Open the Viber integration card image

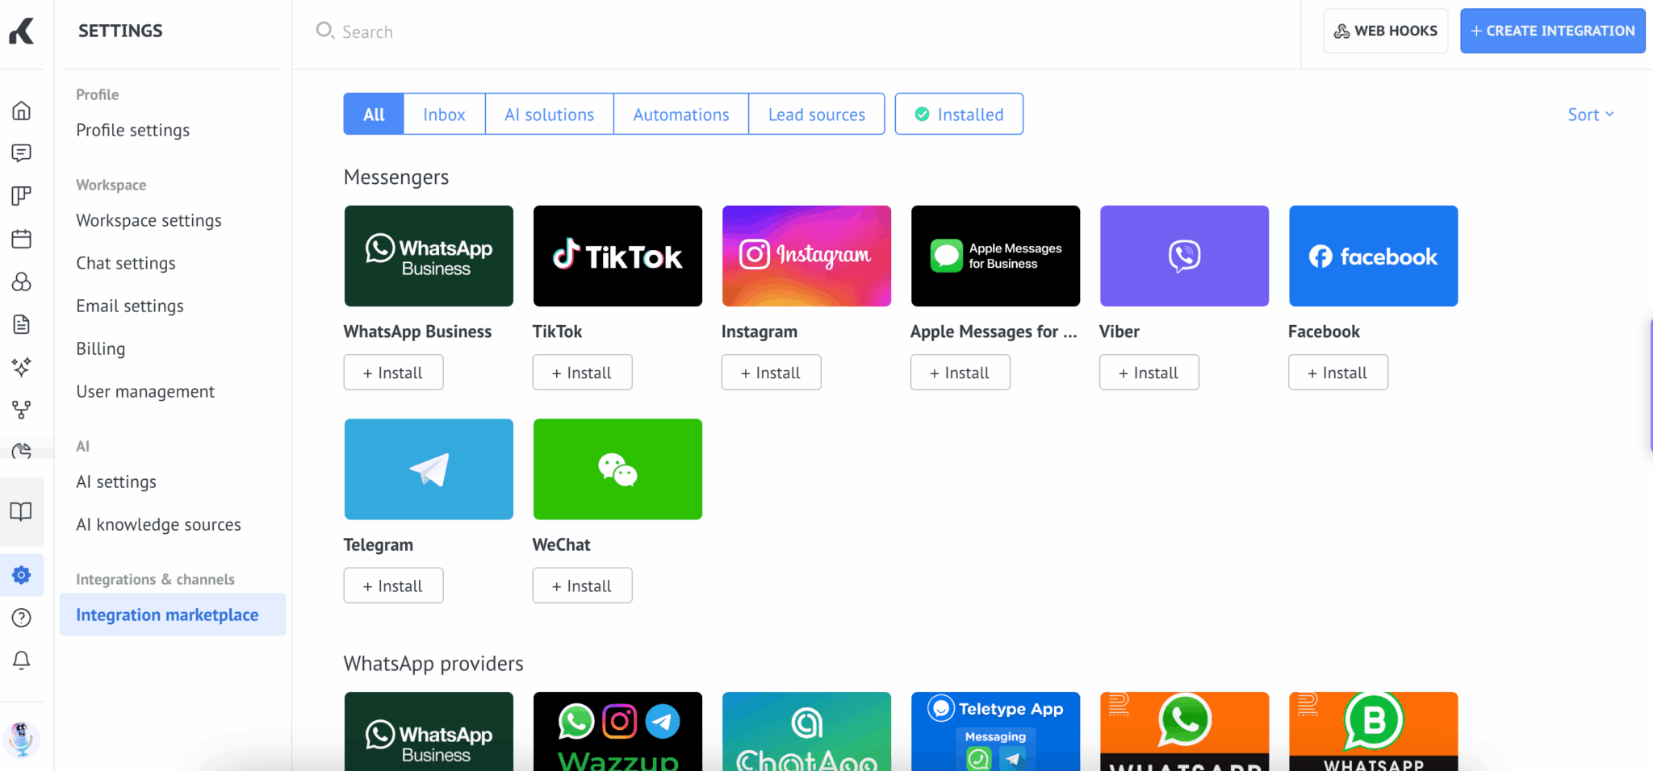1184,256
